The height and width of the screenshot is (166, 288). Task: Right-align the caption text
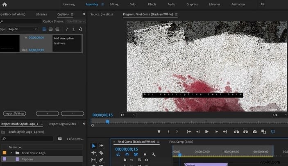[57, 29]
